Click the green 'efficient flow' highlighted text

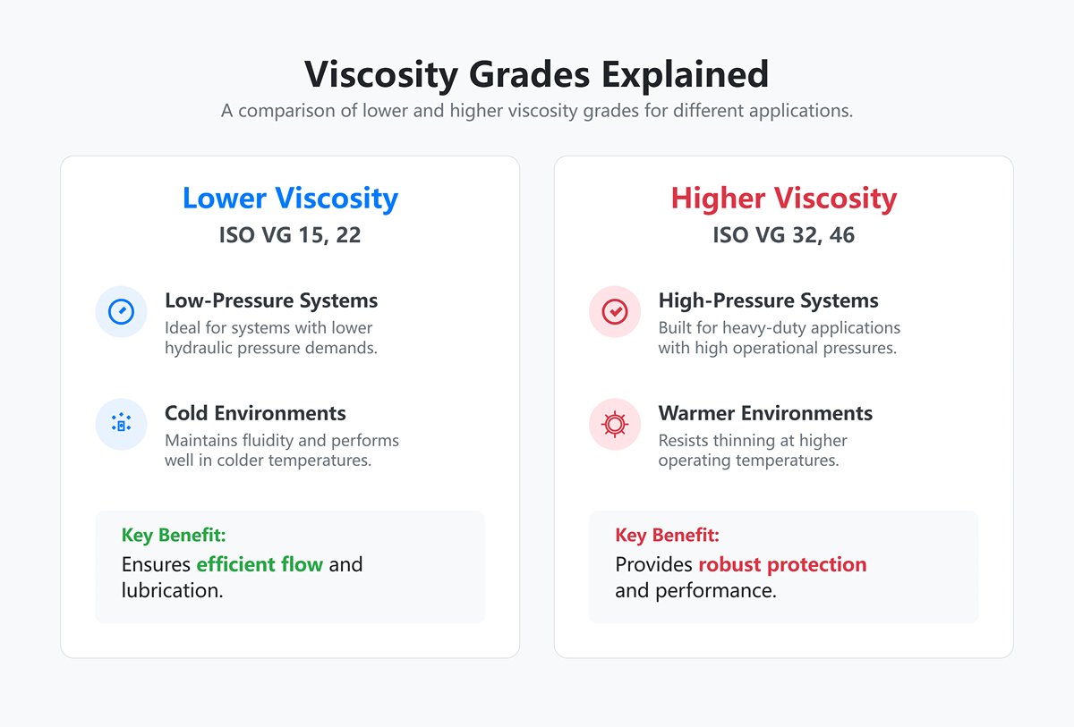click(x=260, y=564)
